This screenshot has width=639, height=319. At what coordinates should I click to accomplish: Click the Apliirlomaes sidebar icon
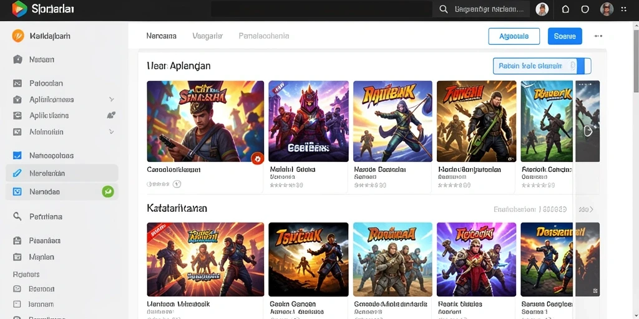[x=17, y=99]
